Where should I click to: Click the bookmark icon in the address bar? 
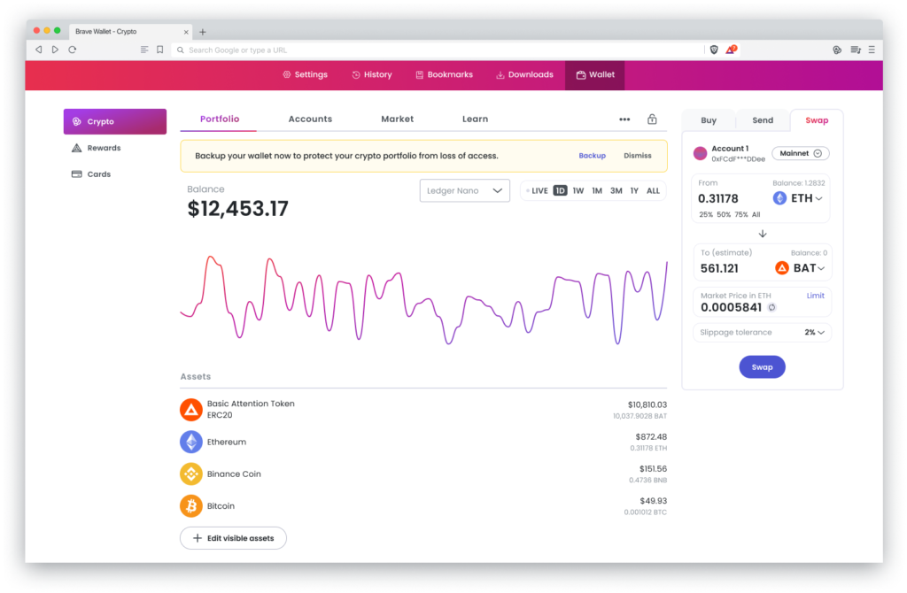[160, 50]
